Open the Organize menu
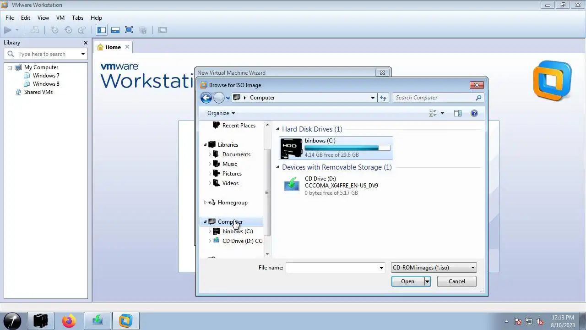Viewport: 586px width, 330px height. tap(221, 113)
